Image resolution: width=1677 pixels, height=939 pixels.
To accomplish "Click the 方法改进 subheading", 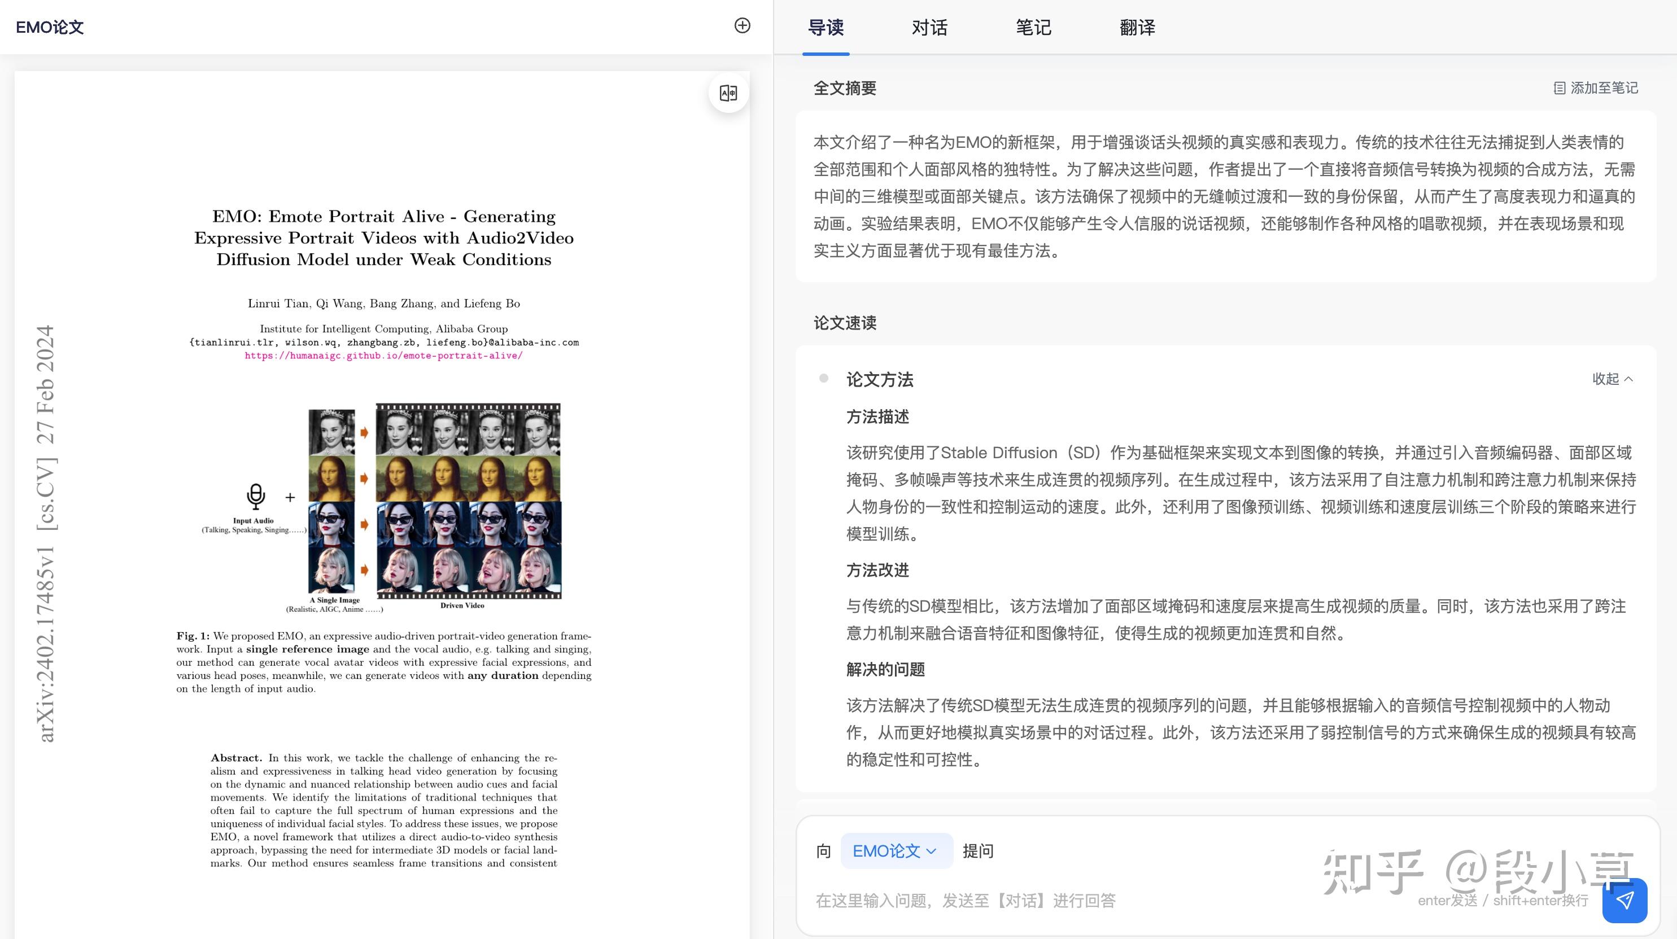I will click(877, 571).
